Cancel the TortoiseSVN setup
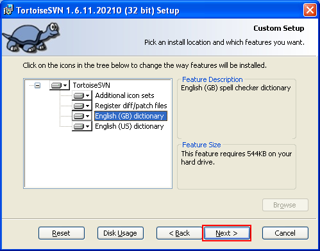The width and height of the screenshot is (320, 251). click(x=285, y=233)
